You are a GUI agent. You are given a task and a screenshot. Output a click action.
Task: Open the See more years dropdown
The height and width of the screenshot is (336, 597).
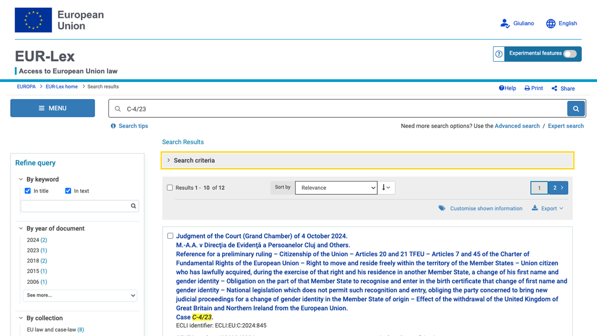80,295
